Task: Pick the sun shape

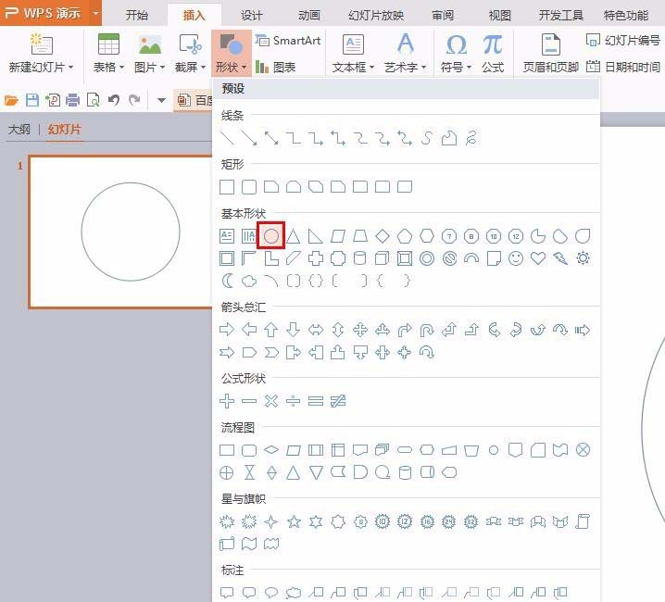Action: pos(583,258)
